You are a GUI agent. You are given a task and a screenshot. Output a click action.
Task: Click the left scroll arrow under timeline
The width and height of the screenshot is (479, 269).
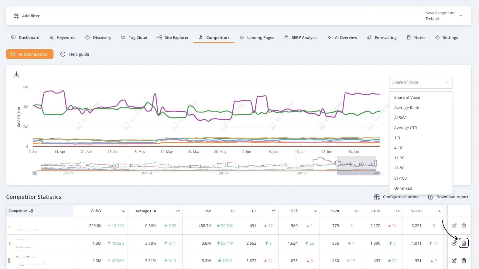click(x=35, y=173)
